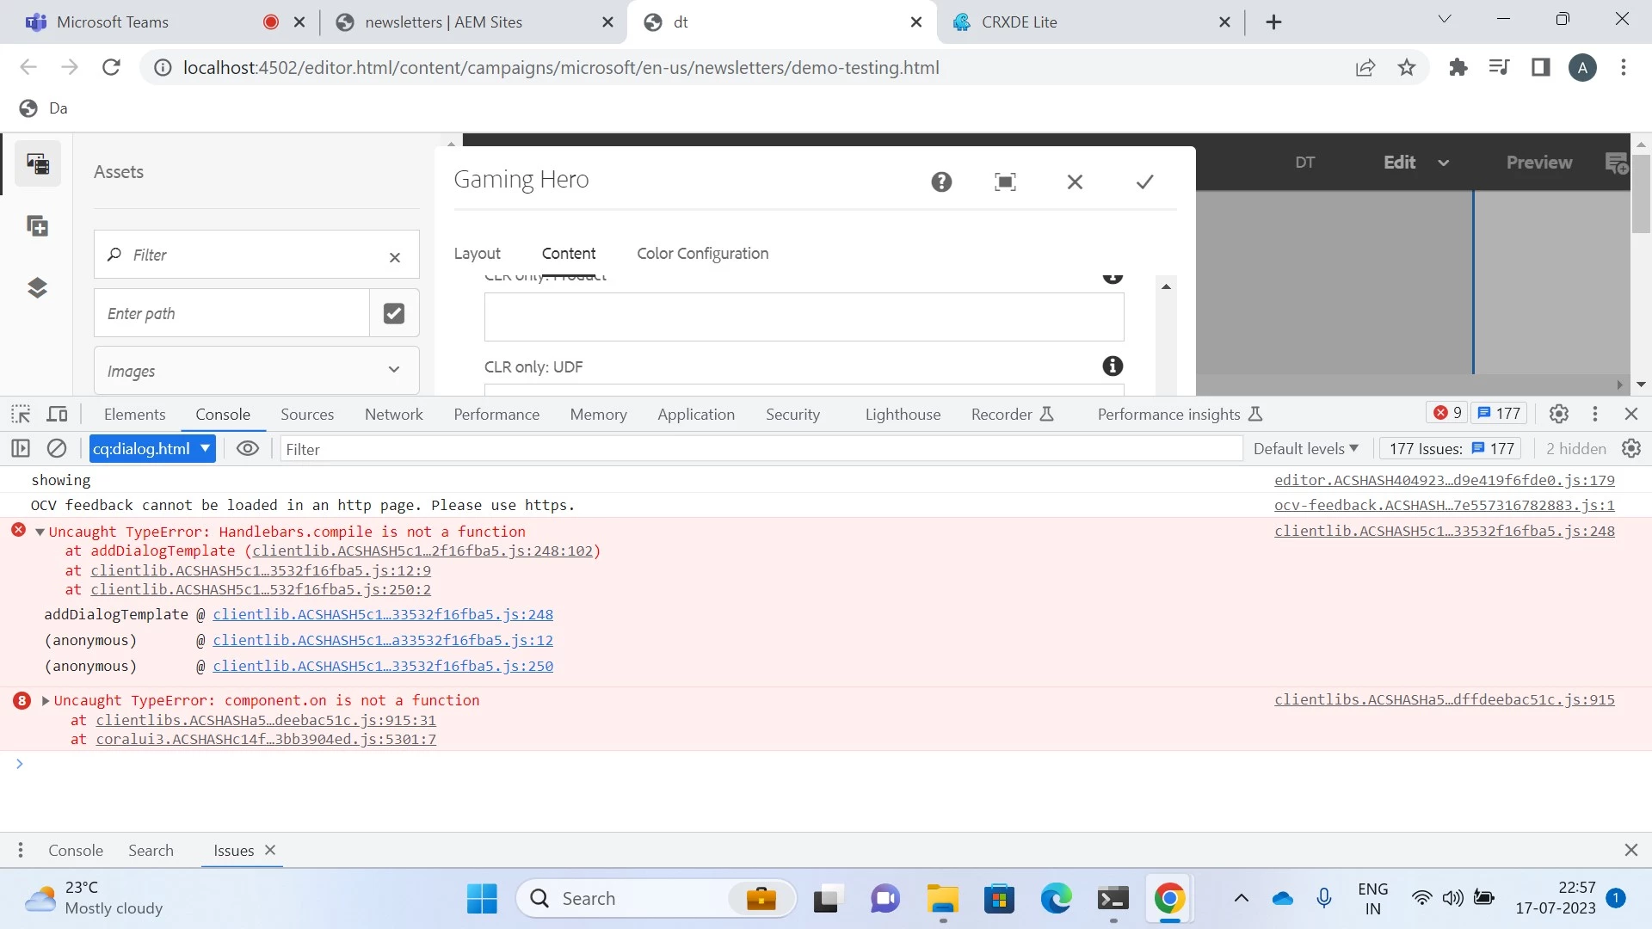Click the console Filter input field
1652x929 pixels.
(x=757, y=448)
